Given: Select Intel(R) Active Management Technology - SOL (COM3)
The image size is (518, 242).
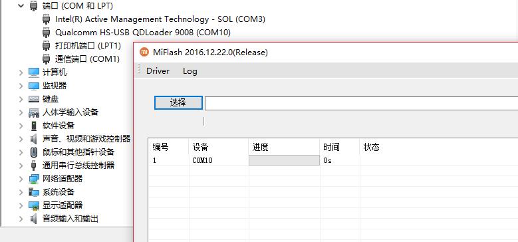Looking at the screenshot, I should (x=160, y=19).
